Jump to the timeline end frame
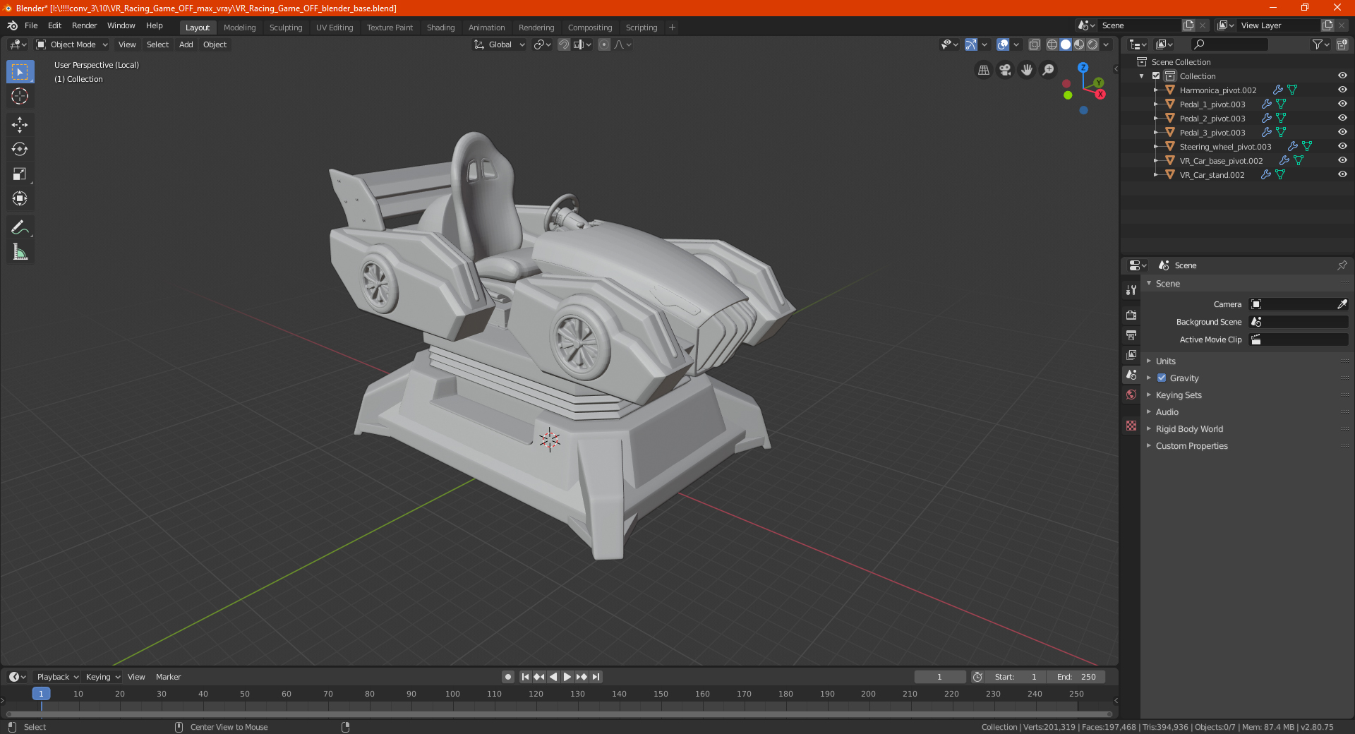This screenshot has height=734, width=1355. pos(596,677)
